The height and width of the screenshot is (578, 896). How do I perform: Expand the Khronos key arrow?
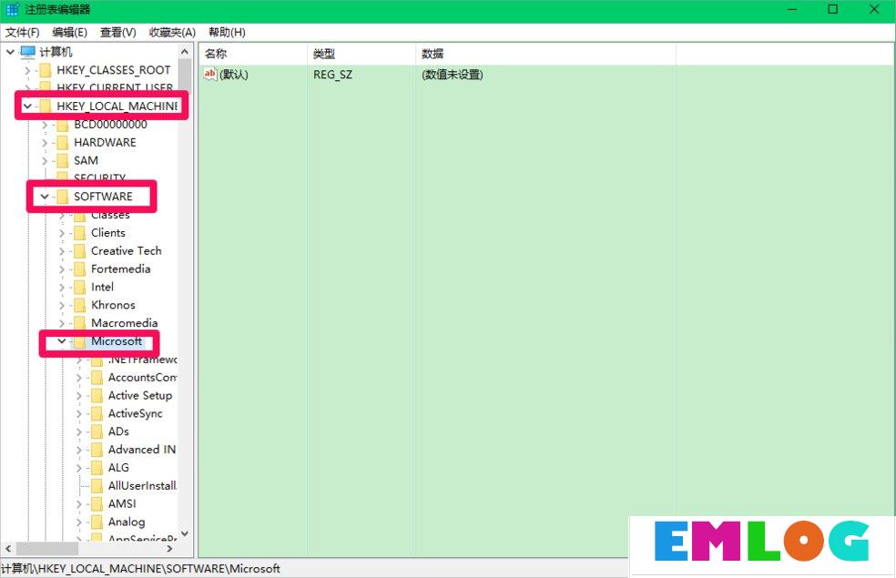62,305
